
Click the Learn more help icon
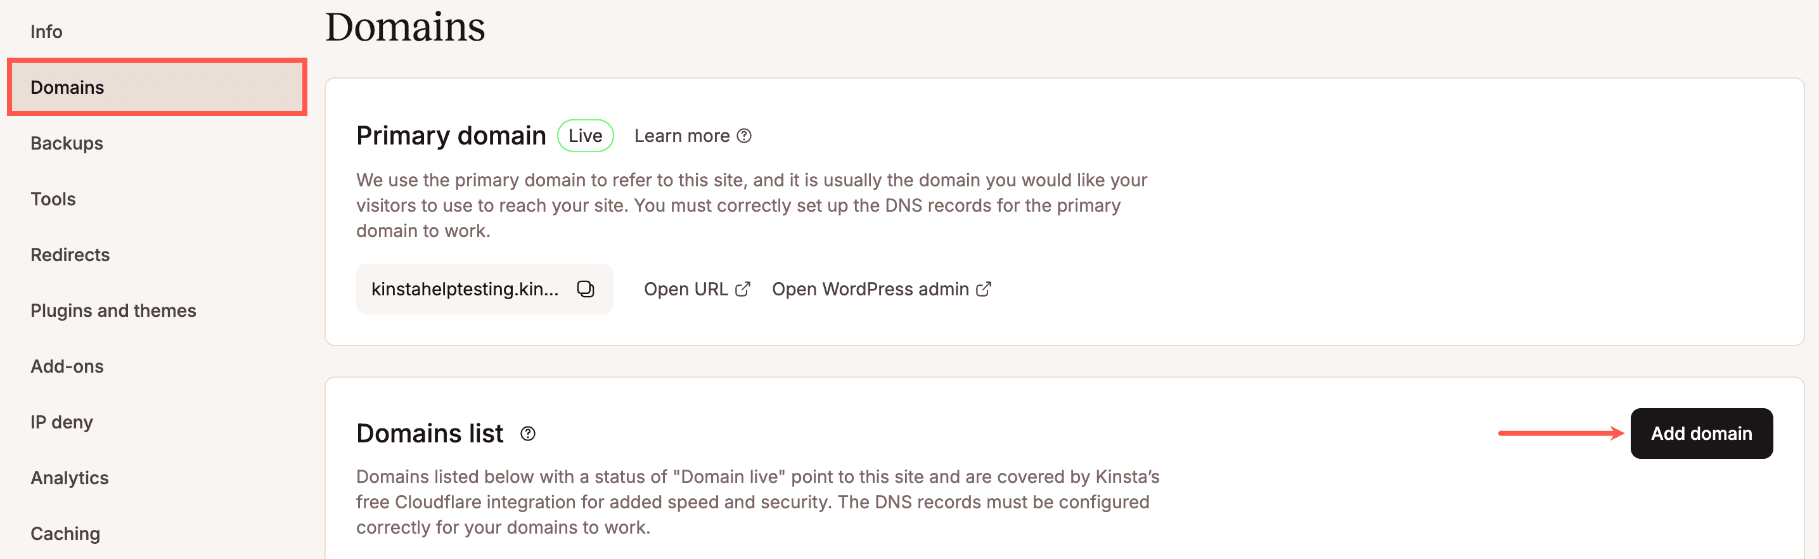tap(744, 136)
